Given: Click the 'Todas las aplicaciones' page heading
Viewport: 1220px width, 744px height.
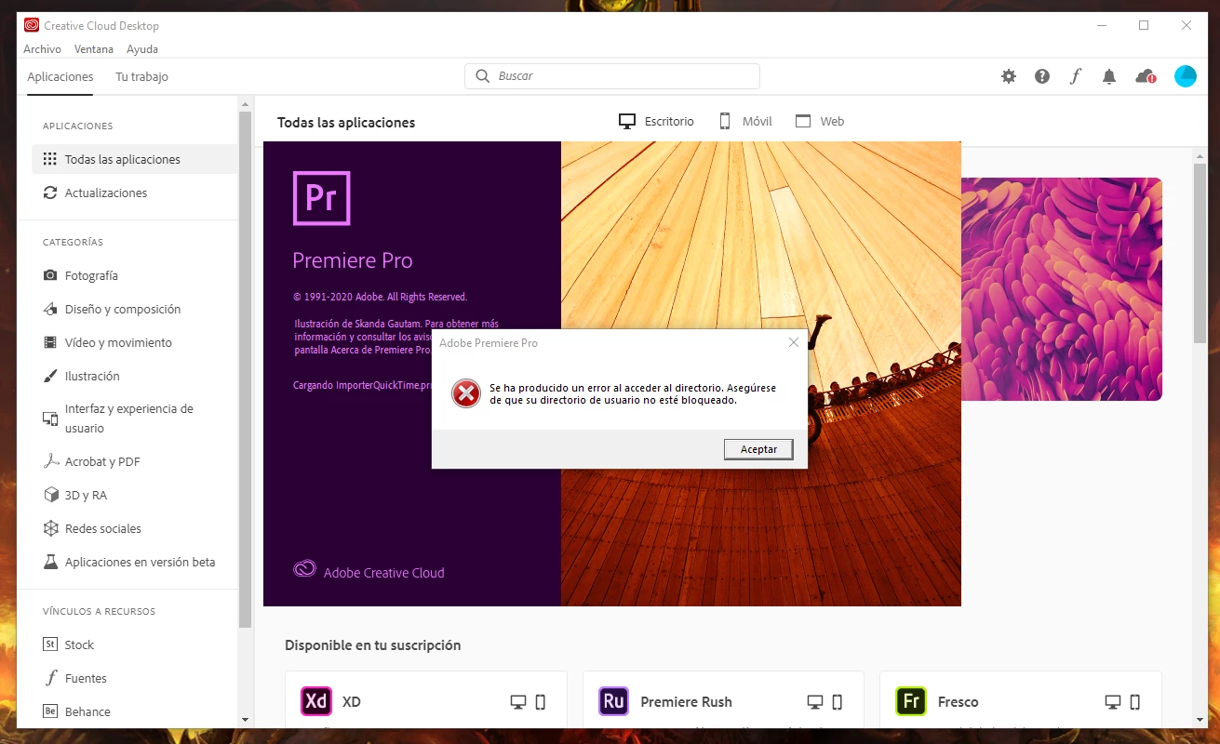Looking at the screenshot, I should (346, 123).
